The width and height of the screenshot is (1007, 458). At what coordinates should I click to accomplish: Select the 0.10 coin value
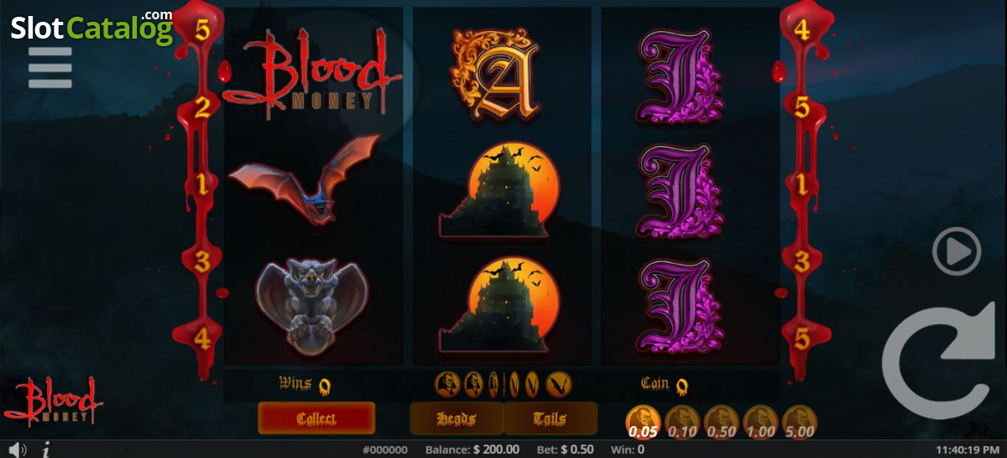[683, 422]
